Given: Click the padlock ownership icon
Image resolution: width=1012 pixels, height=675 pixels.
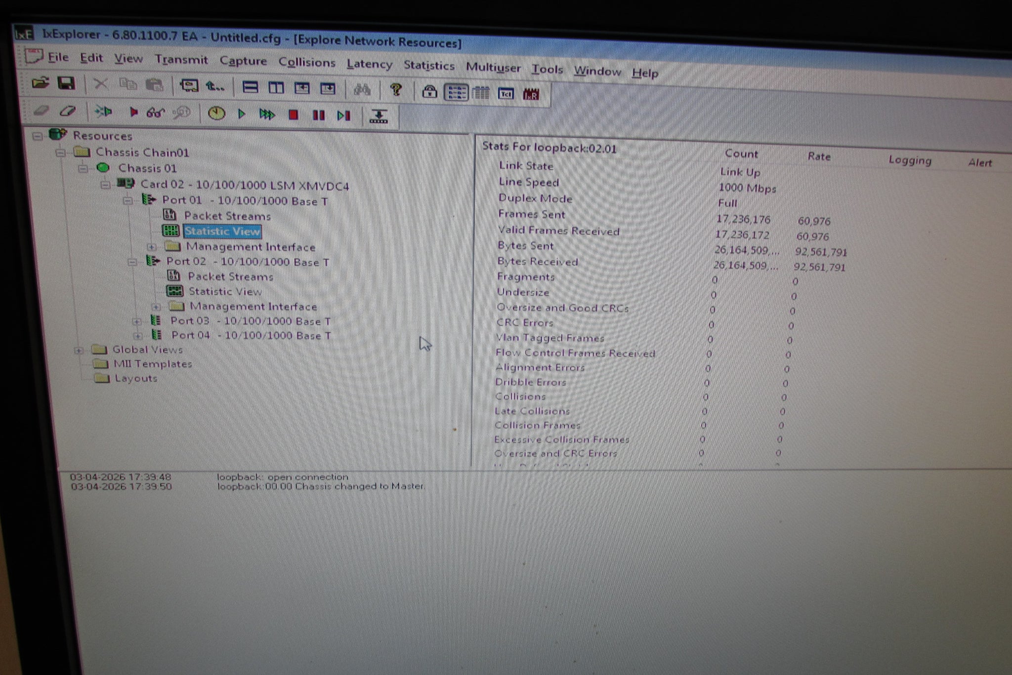Looking at the screenshot, I should click(x=429, y=92).
